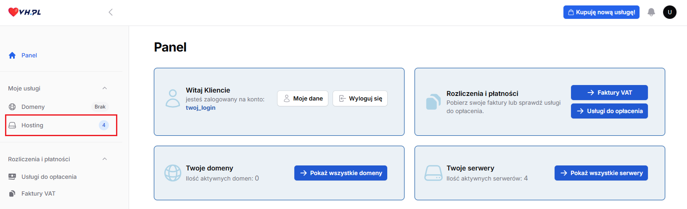Collapse the Moje usługi section

(x=105, y=88)
